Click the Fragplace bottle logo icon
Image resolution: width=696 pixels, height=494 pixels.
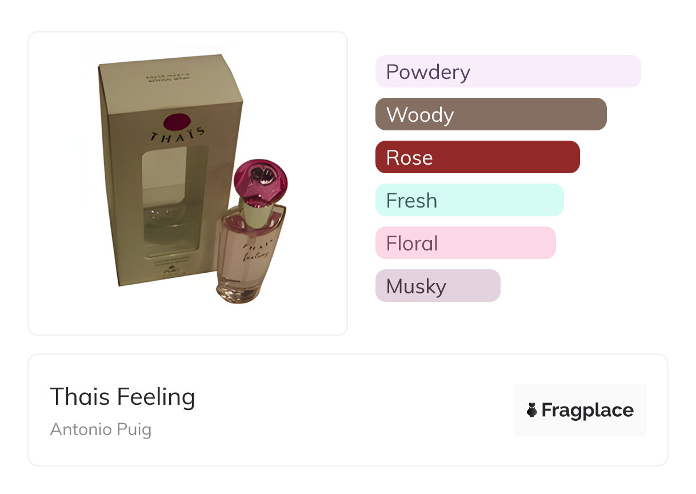pyautogui.click(x=532, y=410)
